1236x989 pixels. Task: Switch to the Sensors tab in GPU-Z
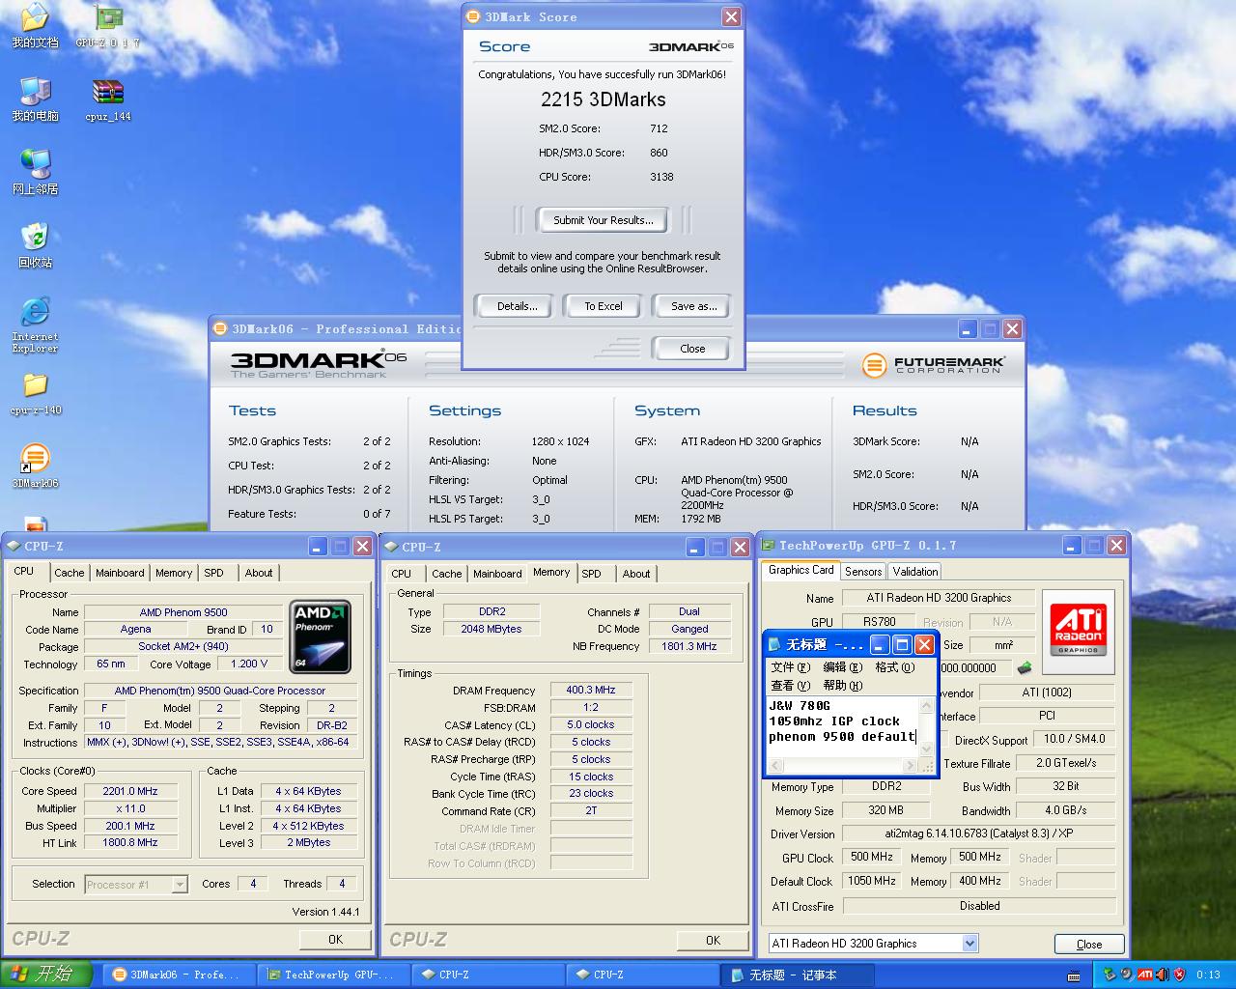pyautogui.click(x=863, y=572)
